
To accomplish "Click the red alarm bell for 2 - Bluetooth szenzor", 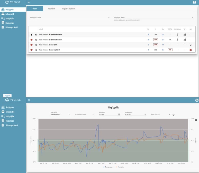I will click(31, 40).
